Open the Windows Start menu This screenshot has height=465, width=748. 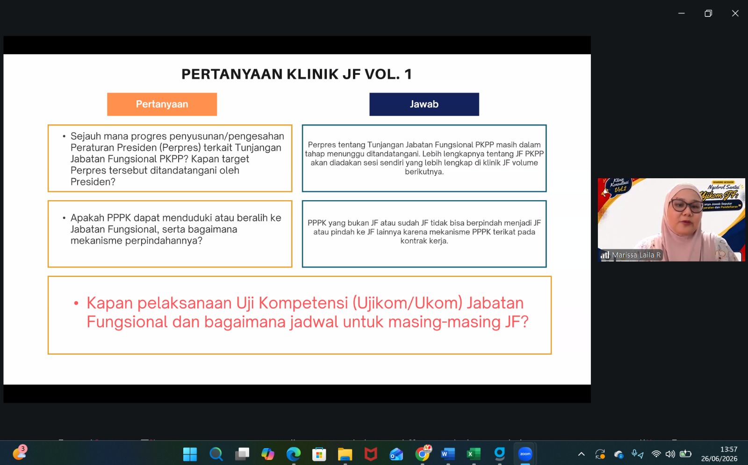(x=190, y=454)
